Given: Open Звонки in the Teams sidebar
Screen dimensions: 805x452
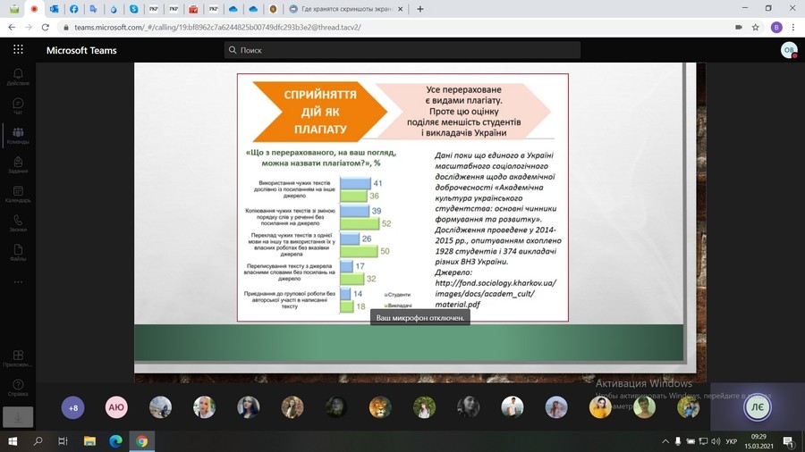Looking at the screenshot, I should [x=18, y=223].
